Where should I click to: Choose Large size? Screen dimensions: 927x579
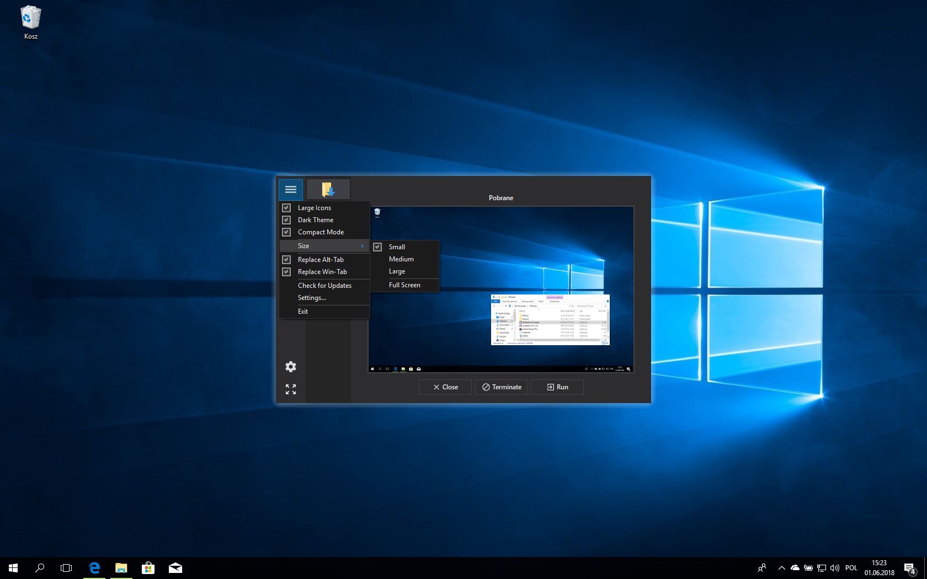click(x=405, y=271)
